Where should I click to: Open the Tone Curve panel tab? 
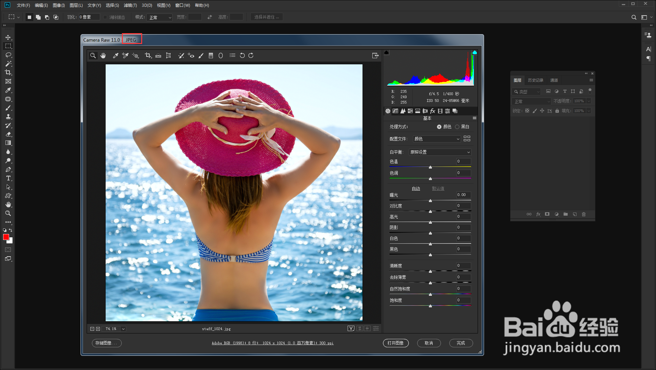[395, 111]
